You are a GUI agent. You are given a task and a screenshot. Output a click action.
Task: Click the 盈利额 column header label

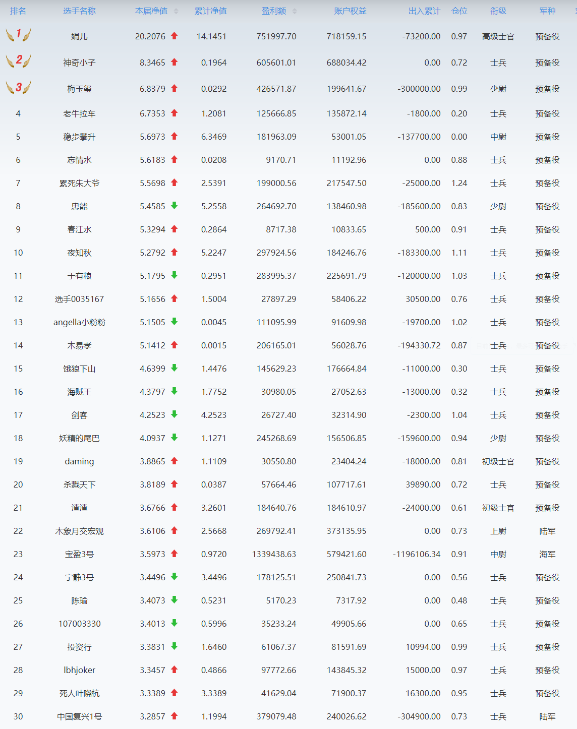point(274,11)
